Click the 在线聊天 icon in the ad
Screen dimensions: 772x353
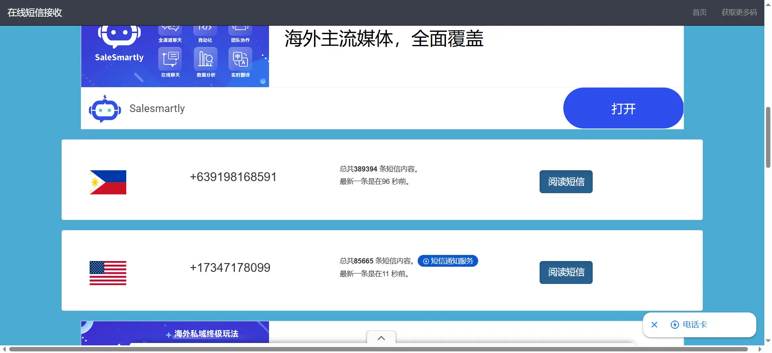170,59
